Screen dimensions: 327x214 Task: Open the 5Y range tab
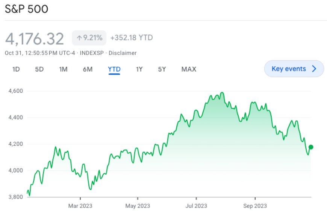pyautogui.click(x=162, y=69)
